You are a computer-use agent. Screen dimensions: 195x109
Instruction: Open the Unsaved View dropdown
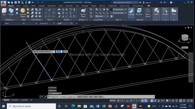[x=119, y=13]
